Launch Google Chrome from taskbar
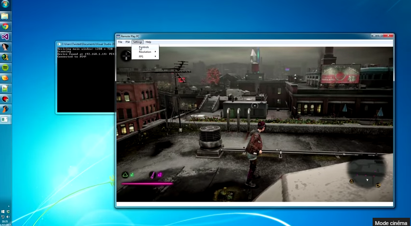 point(5,26)
